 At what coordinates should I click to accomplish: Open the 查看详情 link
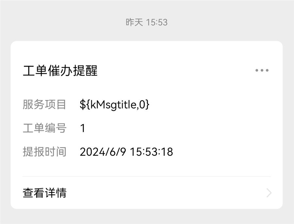pyautogui.click(x=44, y=193)
